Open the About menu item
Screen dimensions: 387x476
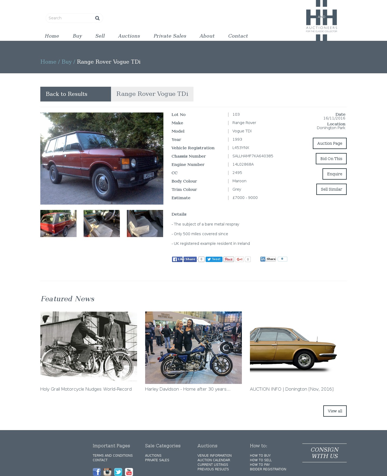[x=207, y=36]
